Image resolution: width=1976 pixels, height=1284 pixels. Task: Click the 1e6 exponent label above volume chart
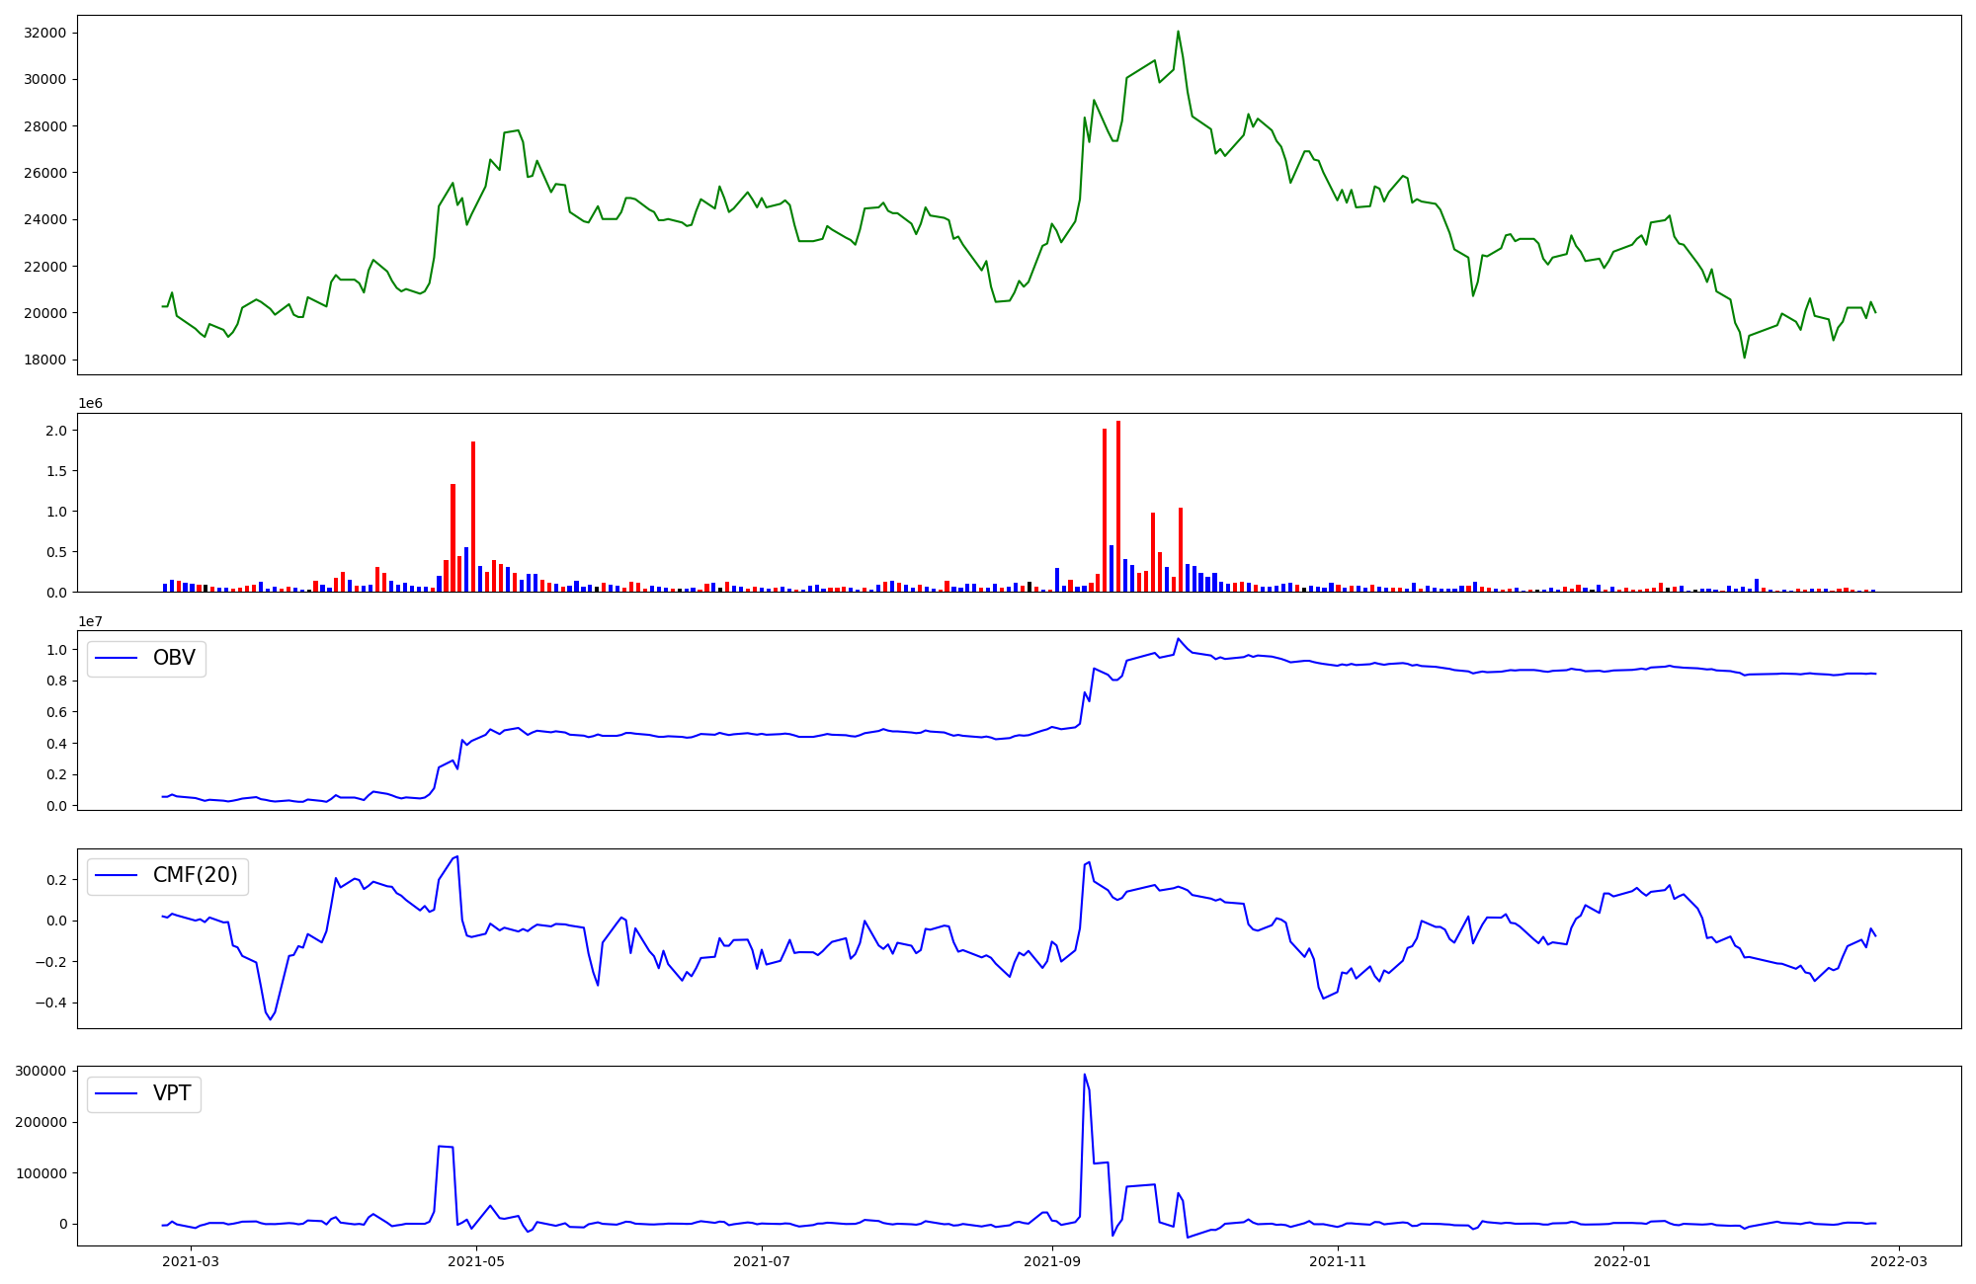[90, 404]
